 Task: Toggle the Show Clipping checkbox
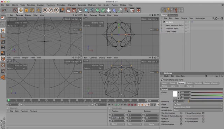(203, 119)
